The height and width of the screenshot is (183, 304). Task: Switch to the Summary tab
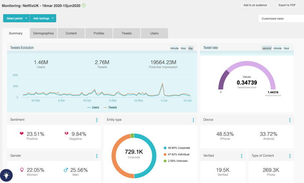pyautogui.click(x=16, y=33)
